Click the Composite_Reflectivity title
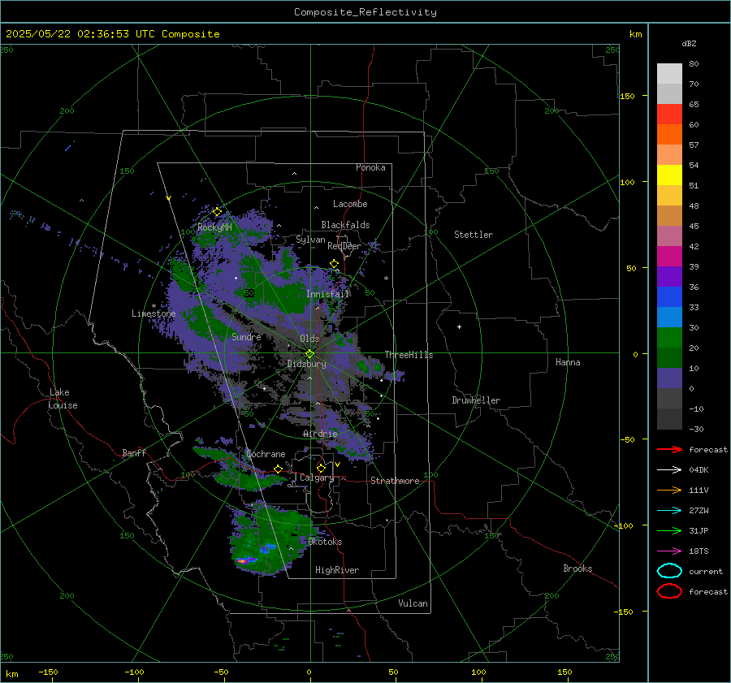The height and width of the screenshot is (683, 731). [365, 12]
